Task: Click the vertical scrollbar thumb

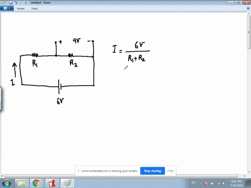Action: coord(249,33)
